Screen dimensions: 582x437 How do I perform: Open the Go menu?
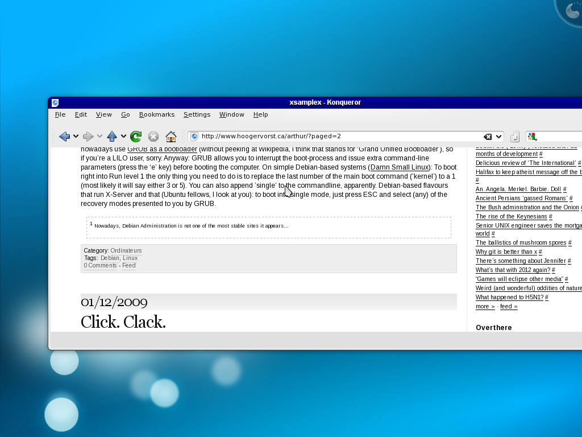[x=126, y=114]
